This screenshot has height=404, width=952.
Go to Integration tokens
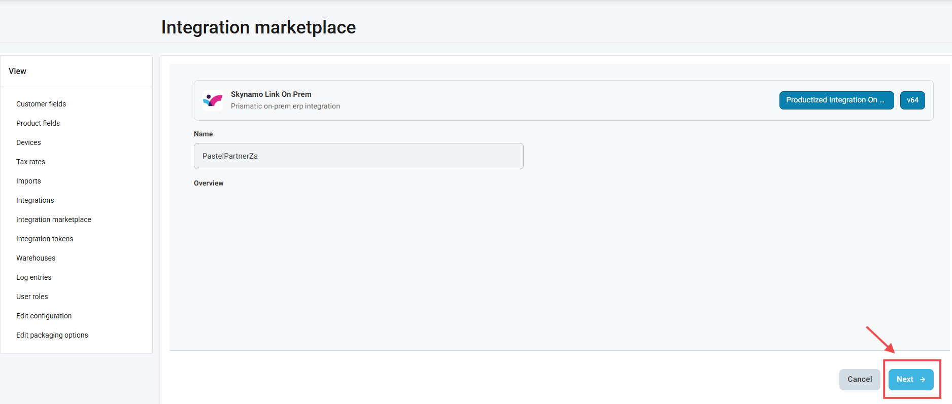[x=45, y=239]
